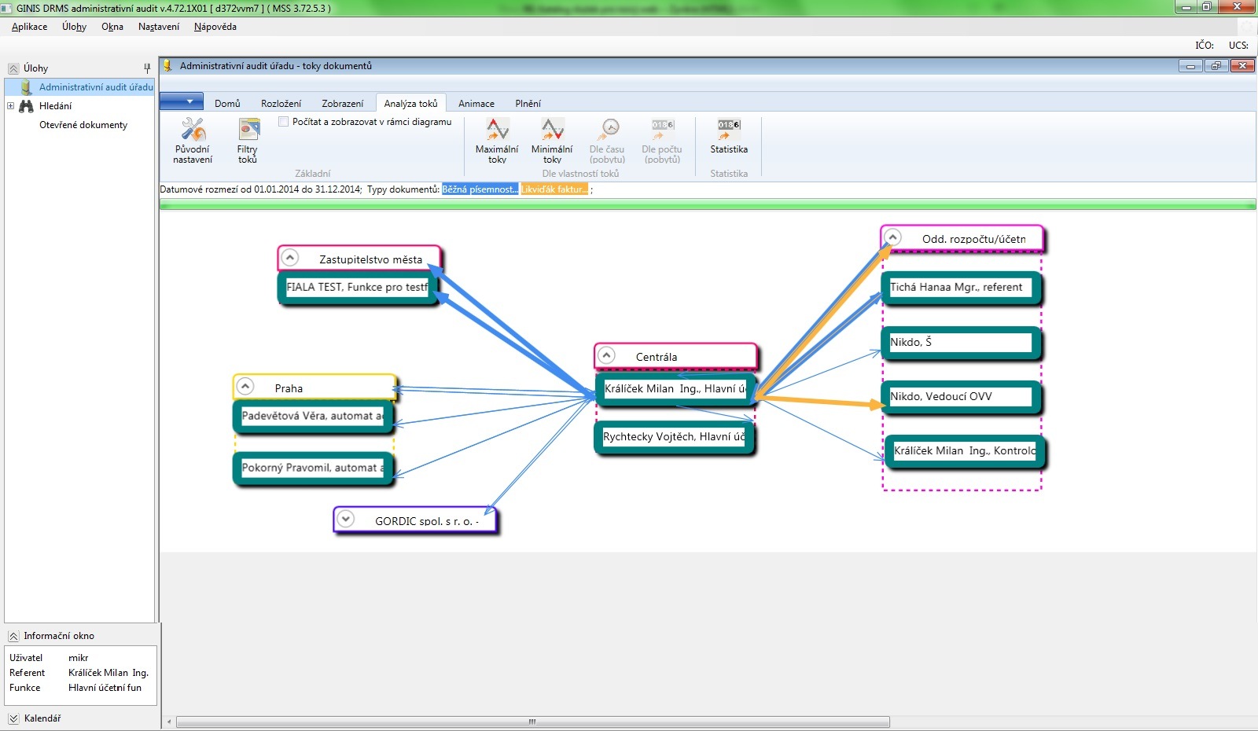Expand the Kalendář panel
The image size is (1258, 731).
click(x=13, y=718)
